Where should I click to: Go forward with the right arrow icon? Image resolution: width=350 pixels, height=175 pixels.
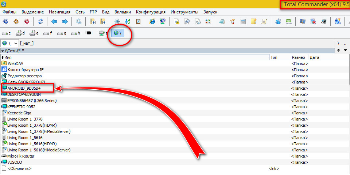65,21
